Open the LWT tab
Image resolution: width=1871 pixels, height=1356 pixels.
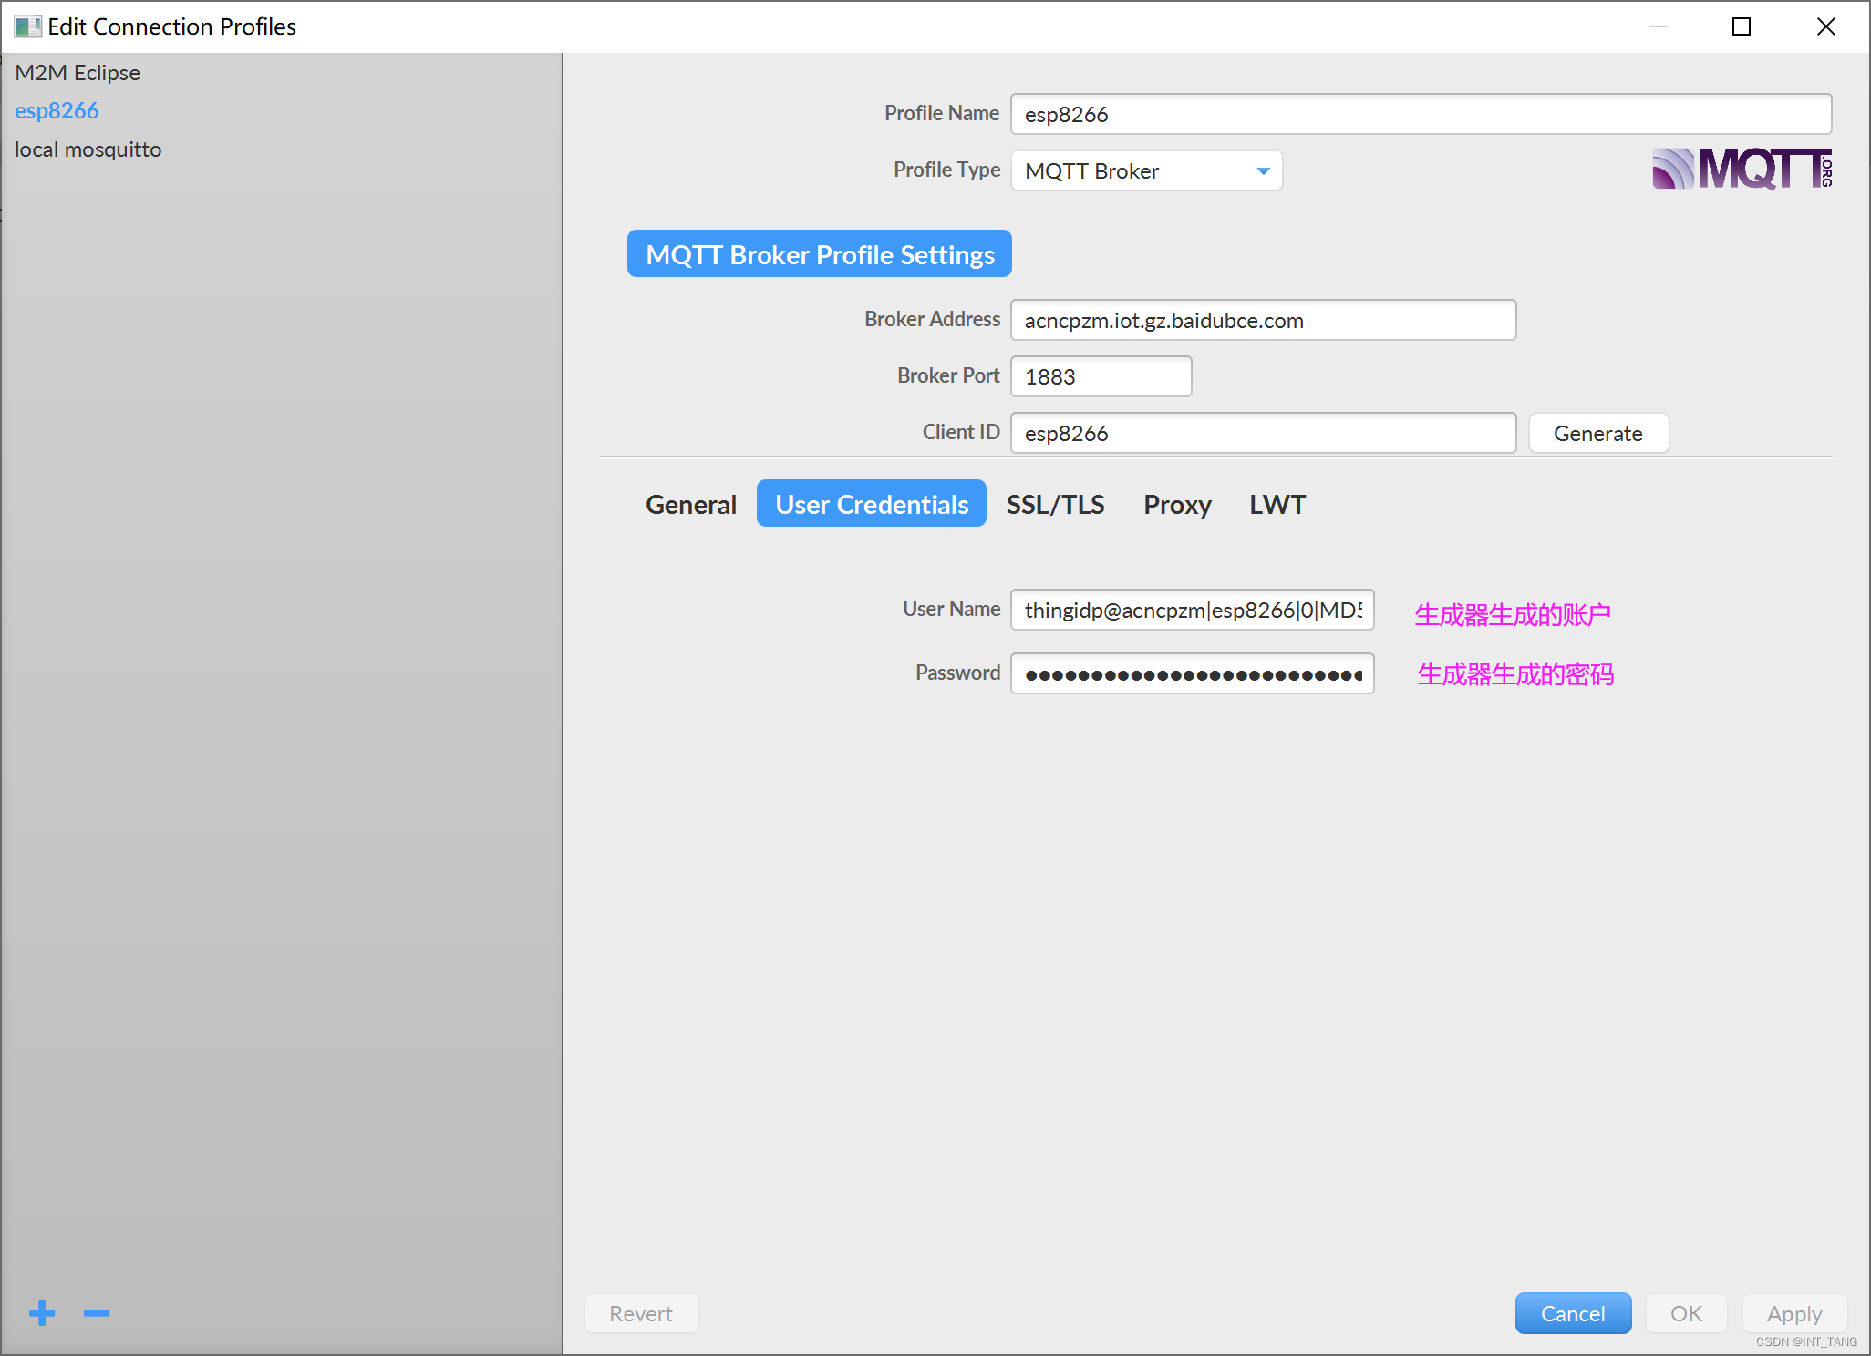coord(1277,504)
